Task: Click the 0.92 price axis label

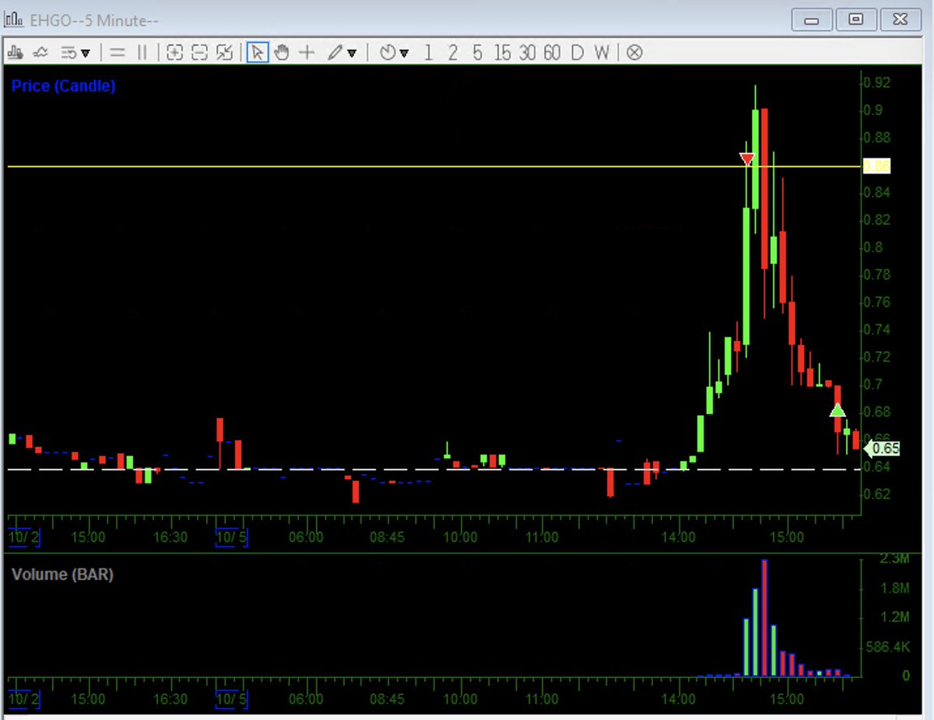Action: [x=877, y=83]
